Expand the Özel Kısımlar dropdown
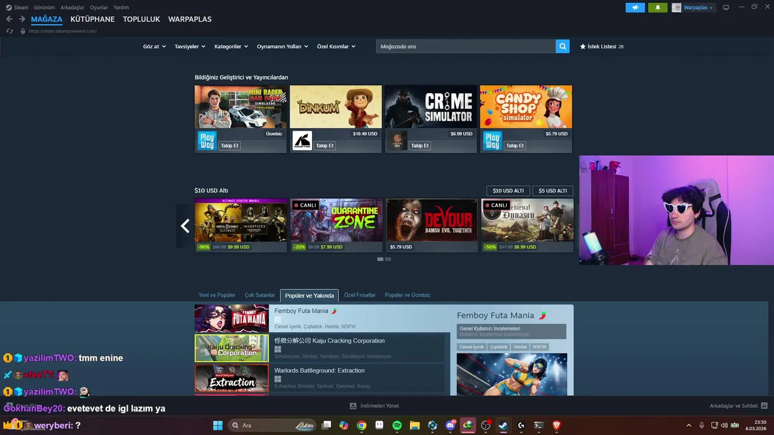This screenshot has height=435, width=774. (336, 47)
